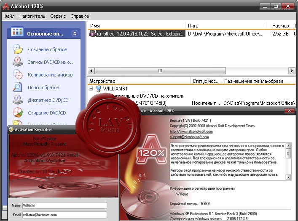Click the 2.52 GB size cell
The image size is (298, 221).
point(280,34)
